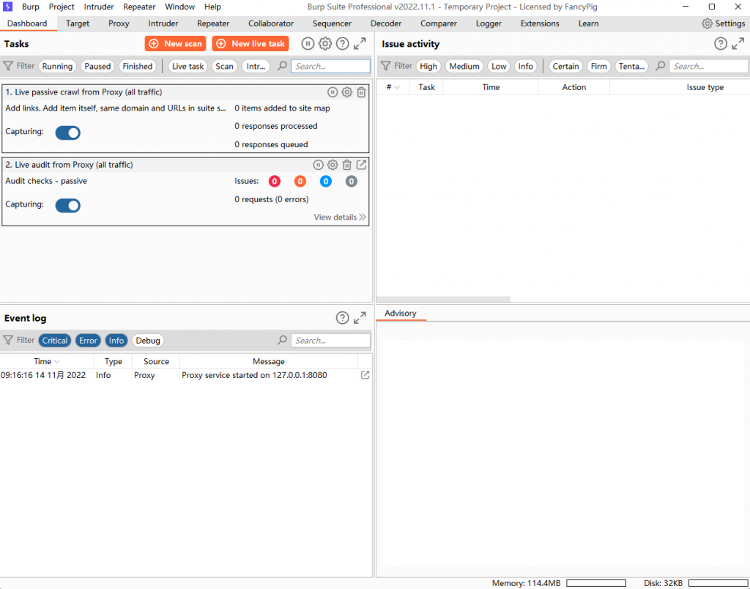The image size is (750, 589).
Task: Start a New scan
Action: tap(175, 43)
